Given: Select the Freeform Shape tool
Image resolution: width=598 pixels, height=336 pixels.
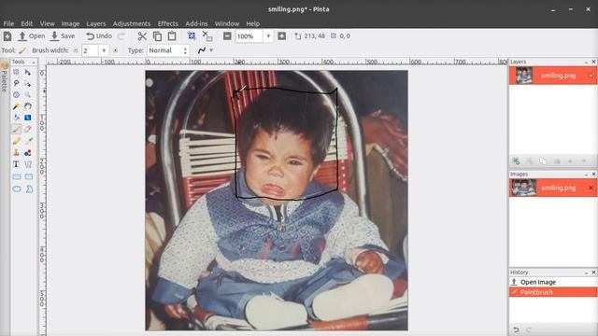Looking at the screenshot, I should click(x=29, y=189).
